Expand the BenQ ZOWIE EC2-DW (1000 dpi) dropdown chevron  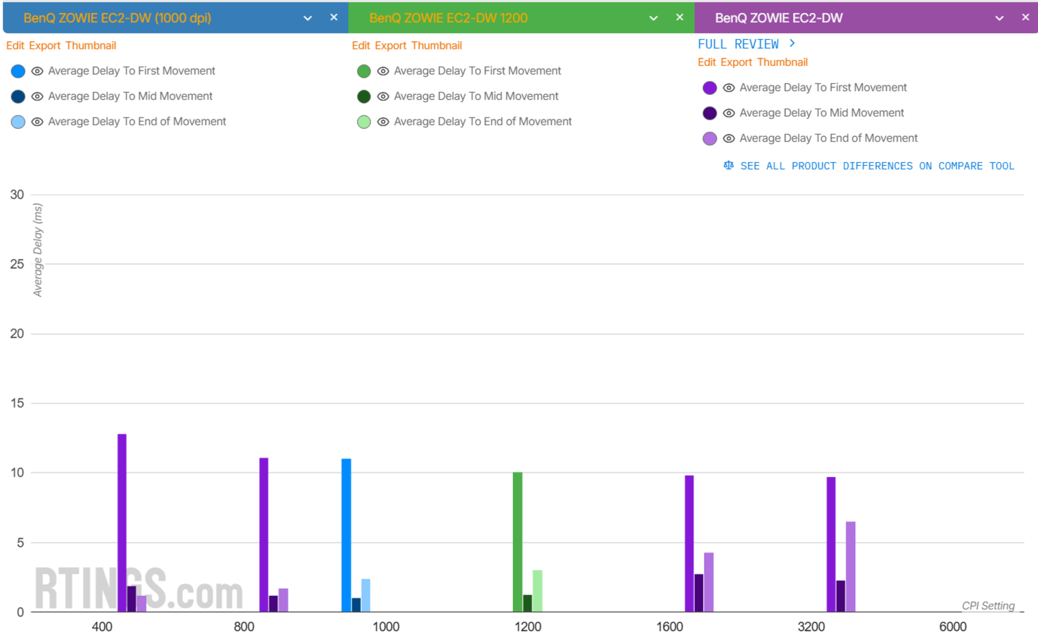[308, 18]
